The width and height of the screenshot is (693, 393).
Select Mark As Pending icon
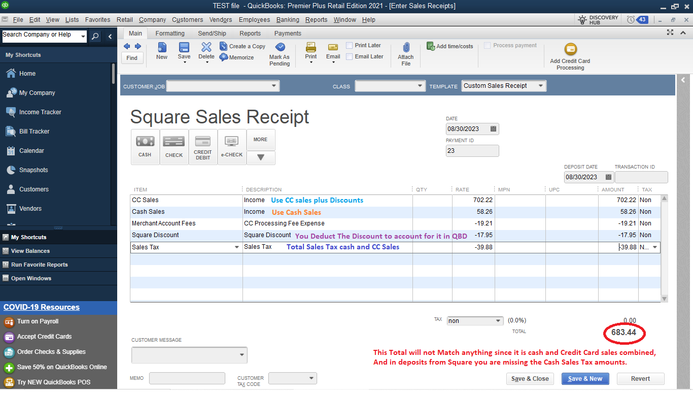coord(280,47)
